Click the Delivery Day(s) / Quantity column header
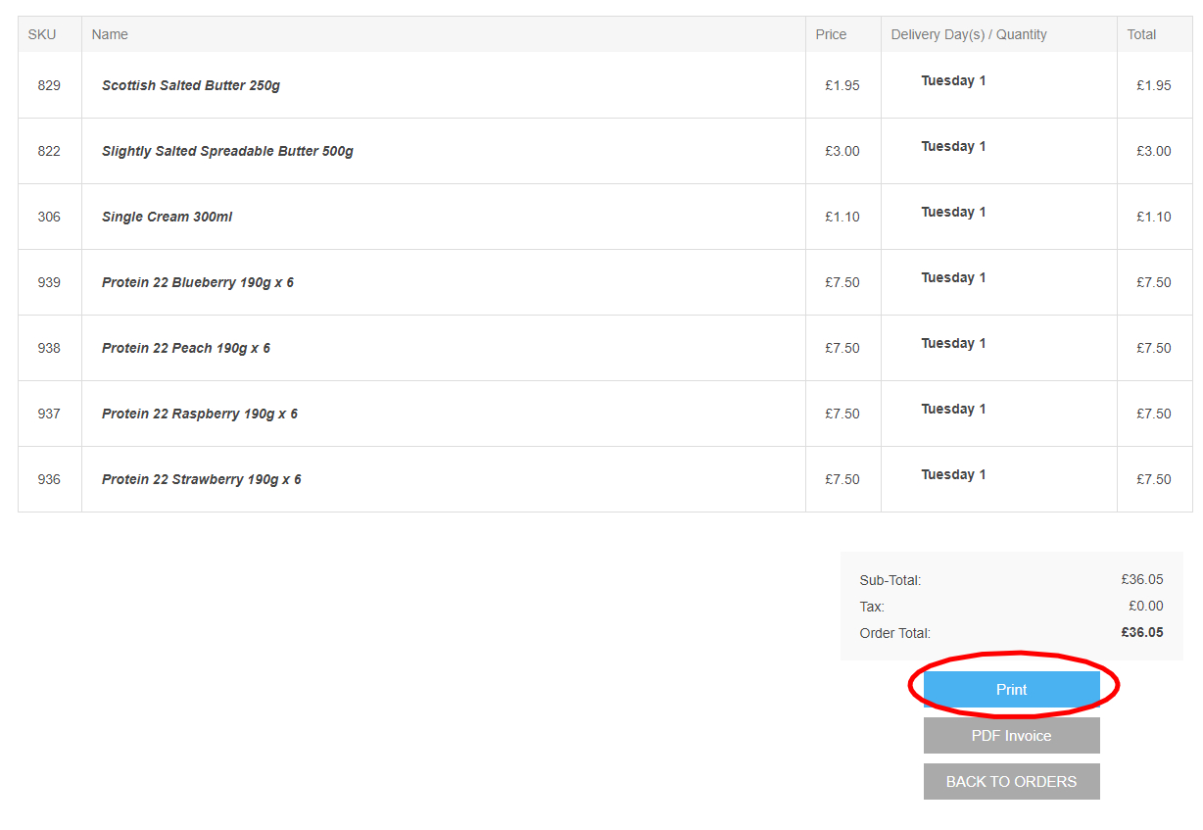1203x830 pixels. tap(968, 34)
